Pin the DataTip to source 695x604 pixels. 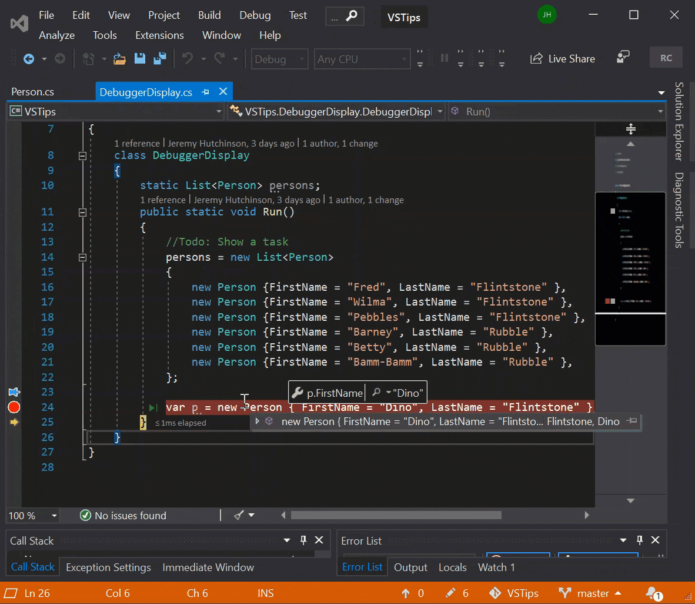point(633,421)
